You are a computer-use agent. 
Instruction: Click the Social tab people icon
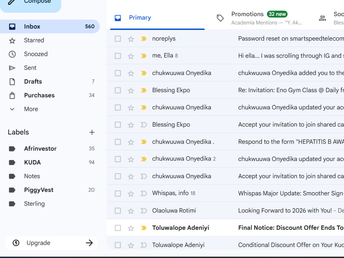tap(322, 18)
